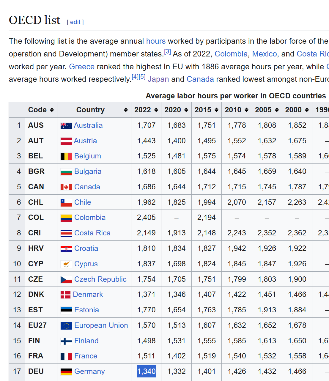Click the Chile flag icon
The height and width of the screenshot is (381, 329).
pos(66,203)
